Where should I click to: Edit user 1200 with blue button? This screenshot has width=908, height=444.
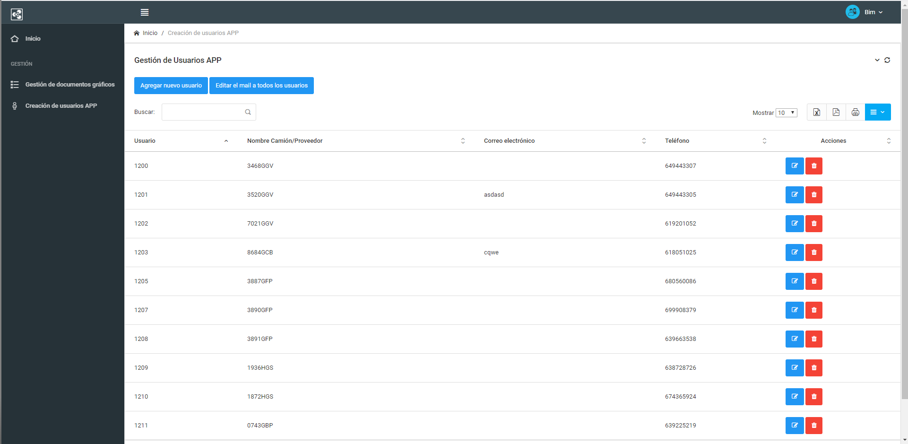click(794, 166)
